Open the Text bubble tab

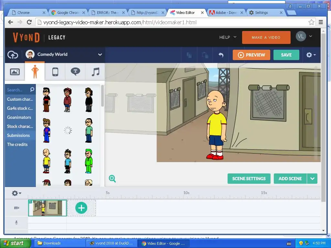pos(75,72)
